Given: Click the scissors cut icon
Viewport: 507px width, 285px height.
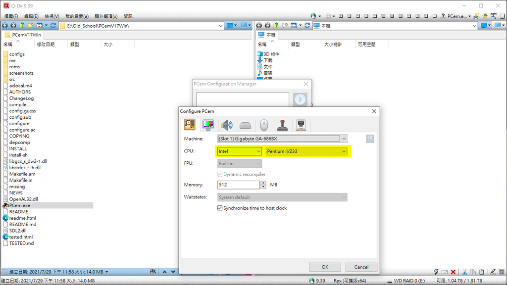Looking at the screenshot, I should 464,272.
